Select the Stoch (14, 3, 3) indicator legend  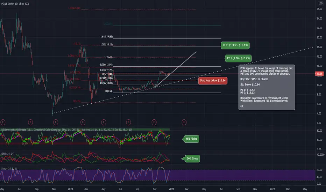click(9, 169)
